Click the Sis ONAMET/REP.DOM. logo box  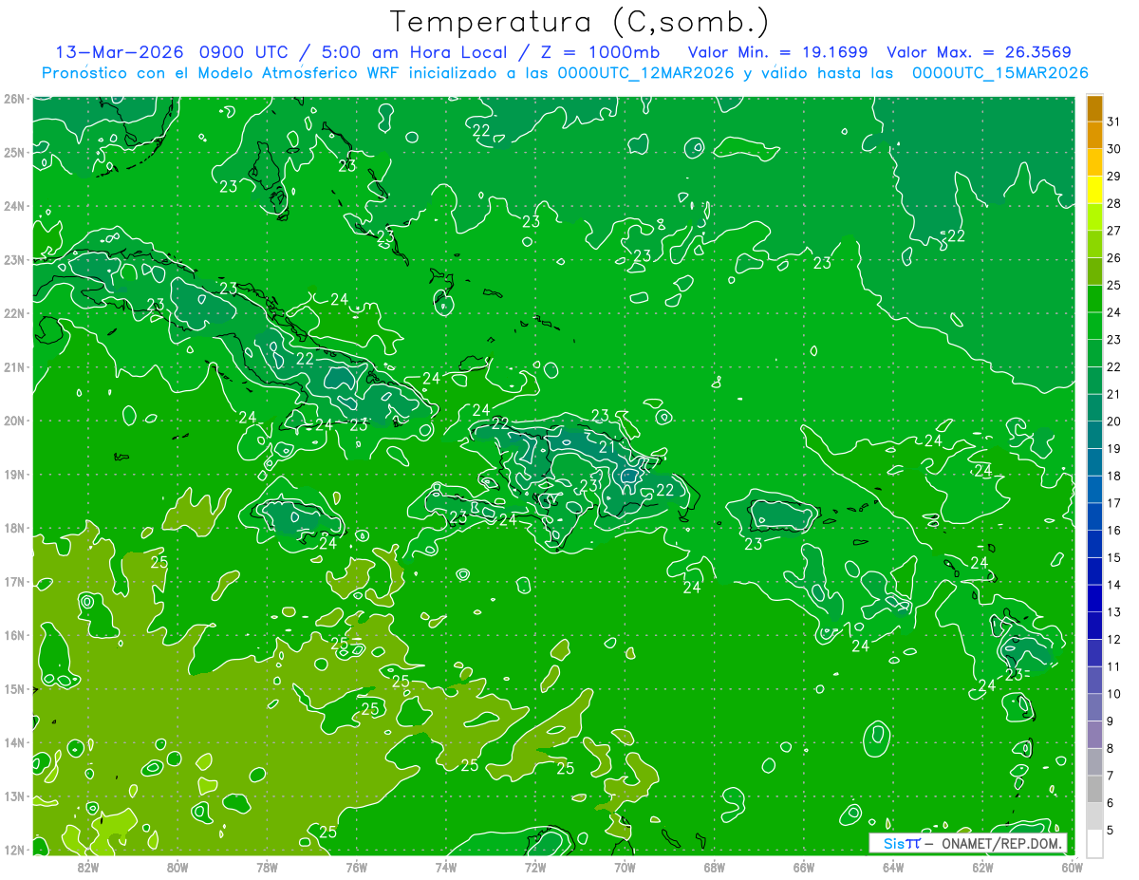tap(968, 843)
